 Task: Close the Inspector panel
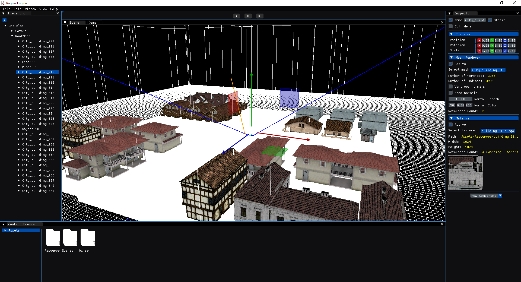point(517,13)
